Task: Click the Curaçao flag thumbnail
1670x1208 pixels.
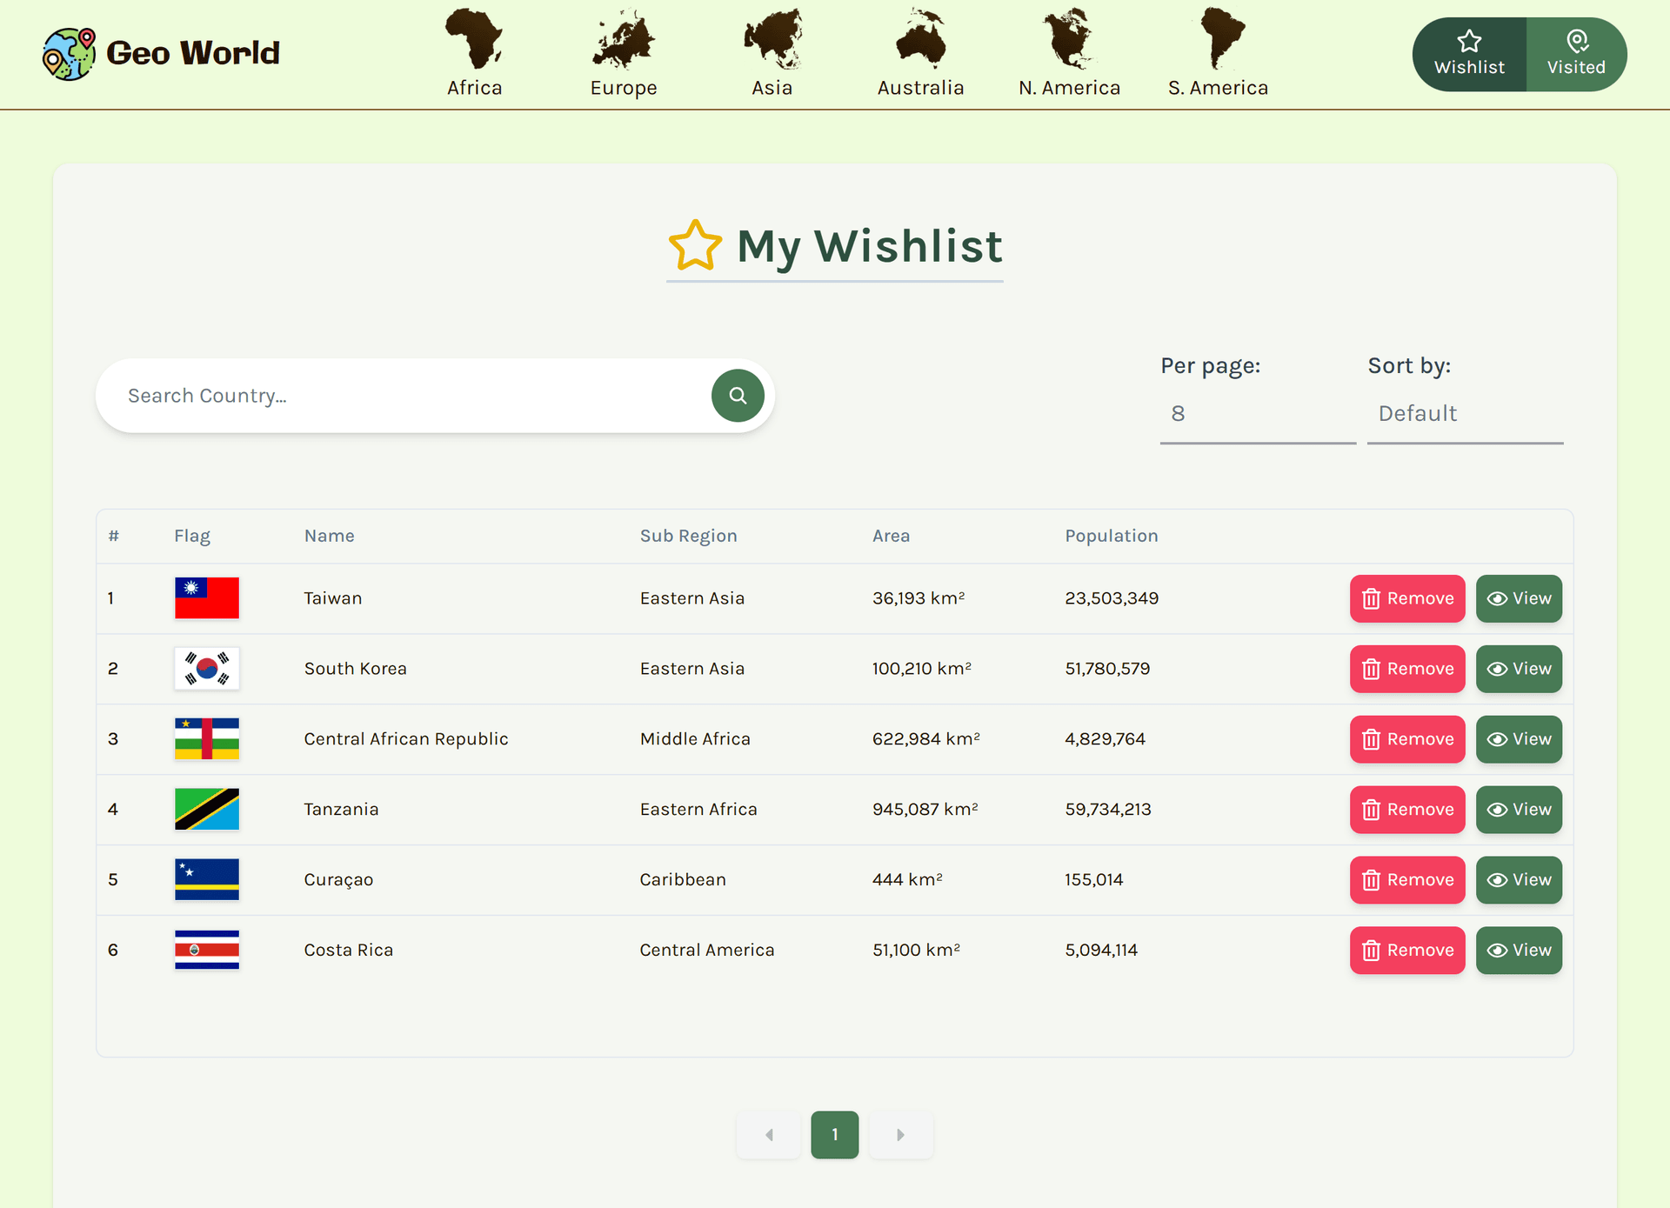Action: click(207, 880)
